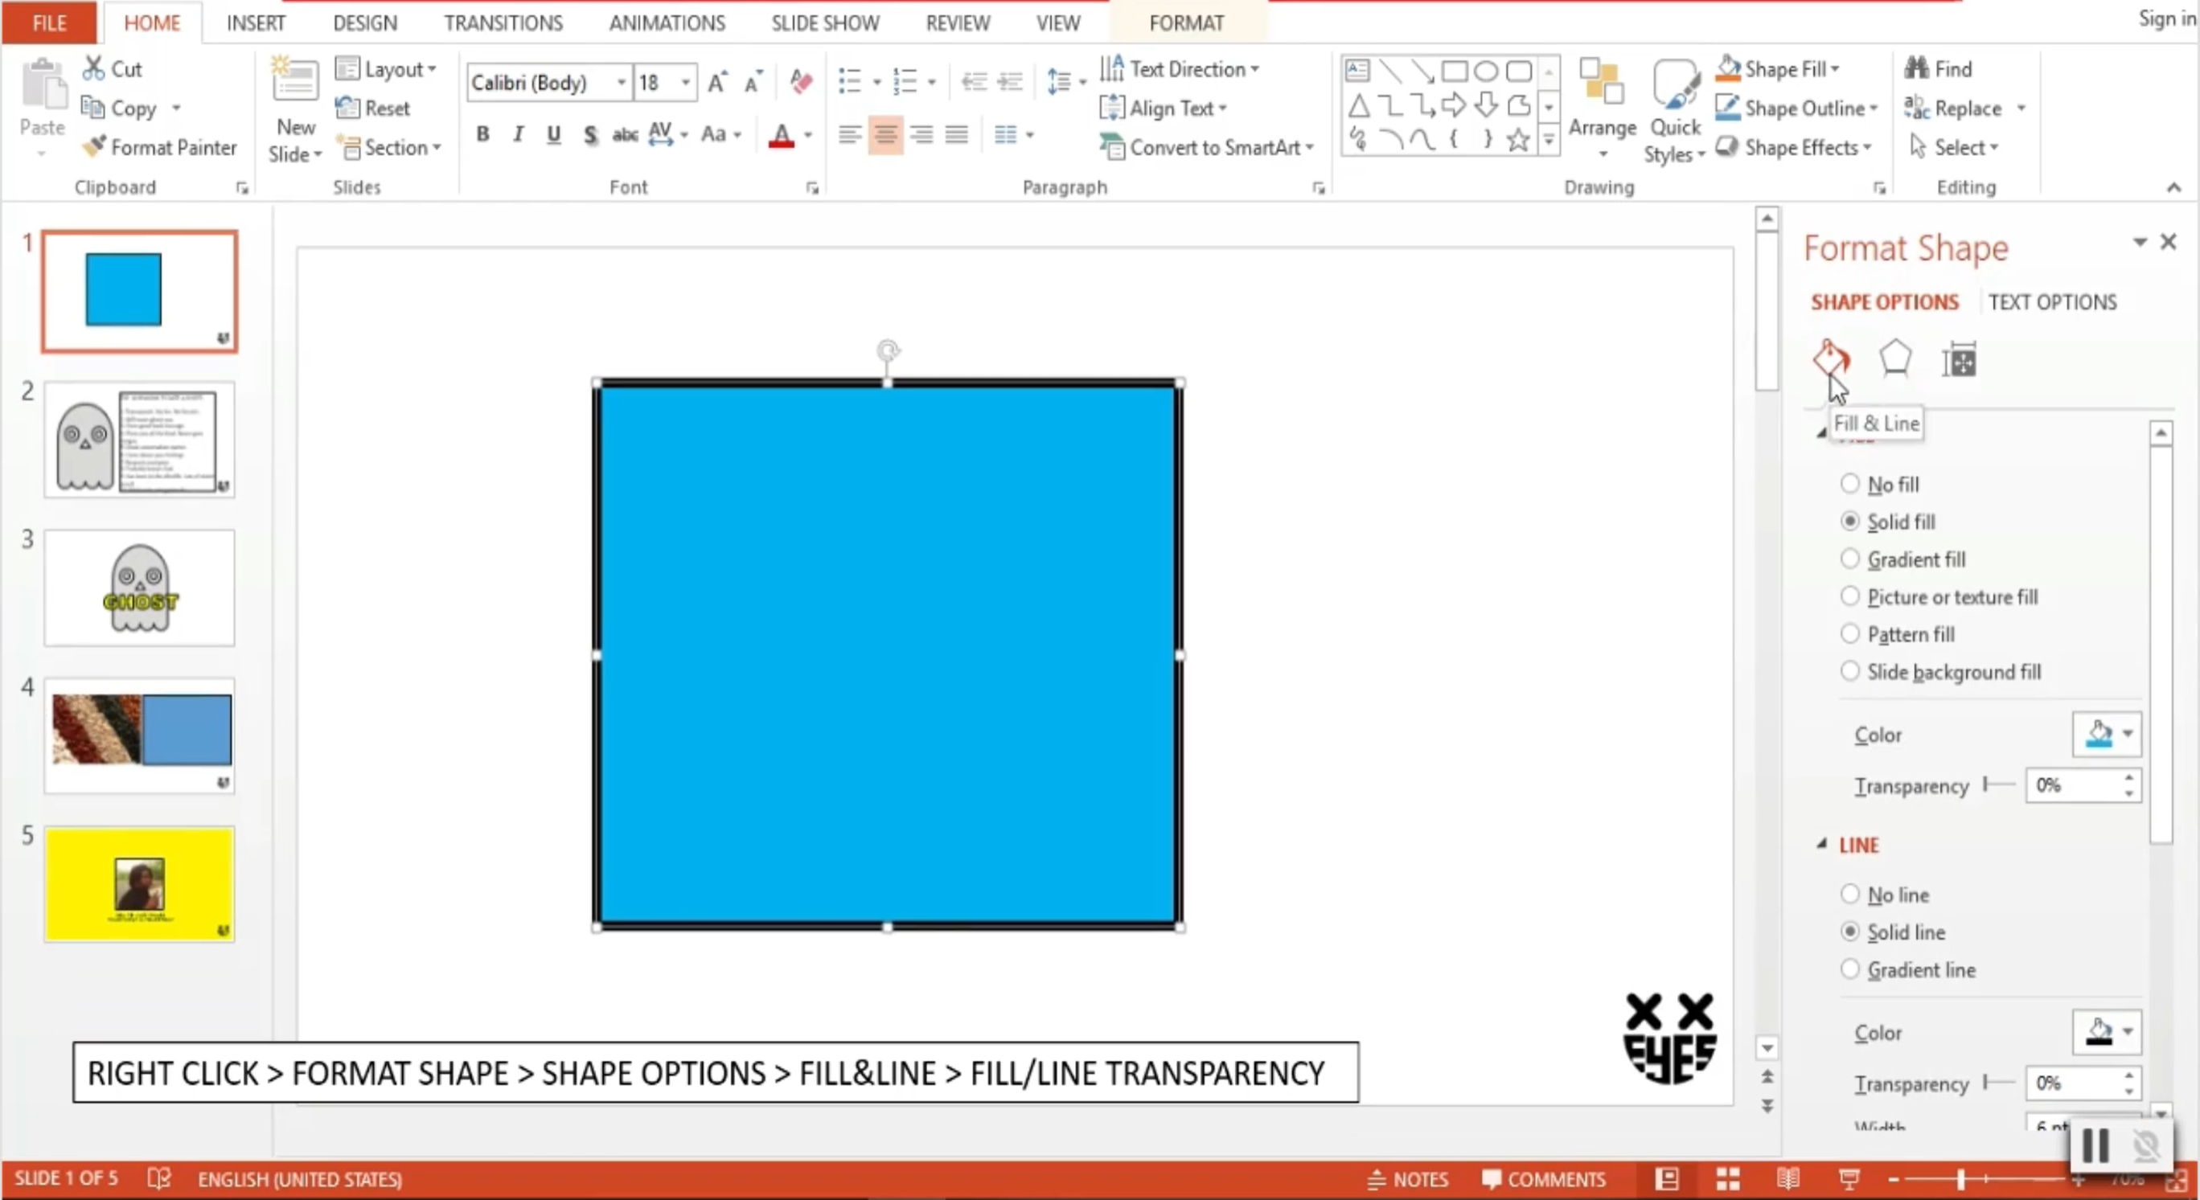Image resolution: width=2200 pixels, height=1200 pixels.
Task: Open the TRANSITIONS ribbon tab
Action: tap(503, 23)
